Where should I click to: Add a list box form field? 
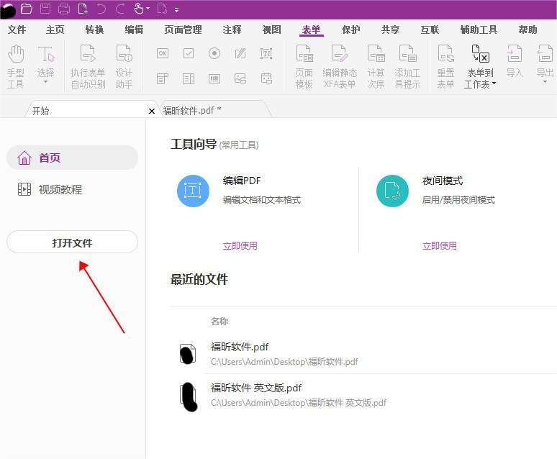tap(189, 78)
